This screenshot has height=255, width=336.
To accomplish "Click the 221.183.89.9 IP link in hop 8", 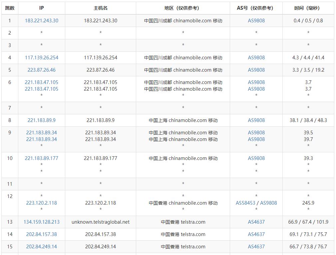I will [x=42, y=120].
